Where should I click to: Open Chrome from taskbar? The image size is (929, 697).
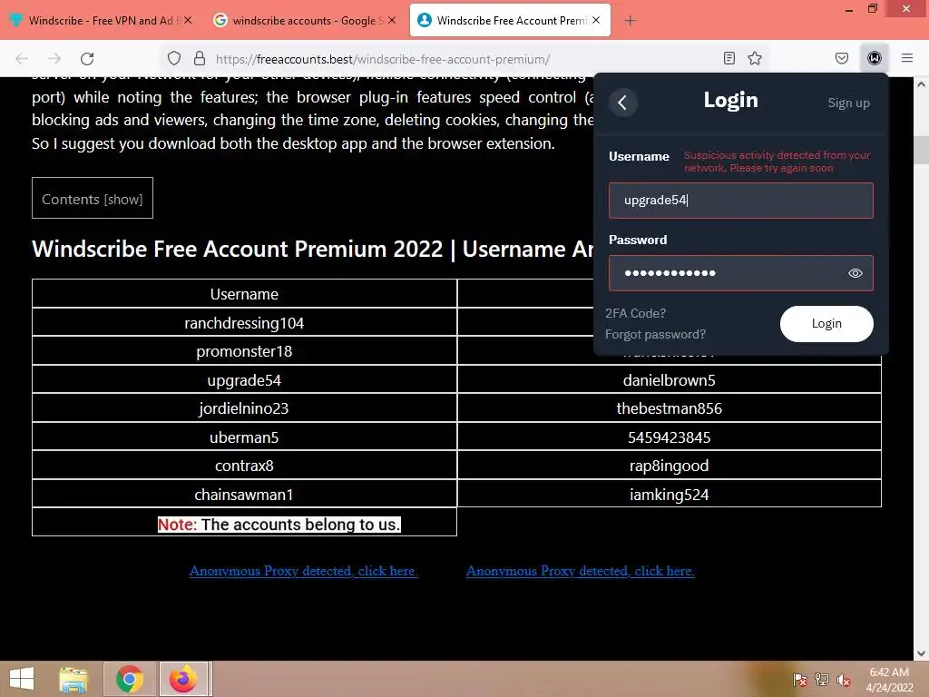(130, 679)
